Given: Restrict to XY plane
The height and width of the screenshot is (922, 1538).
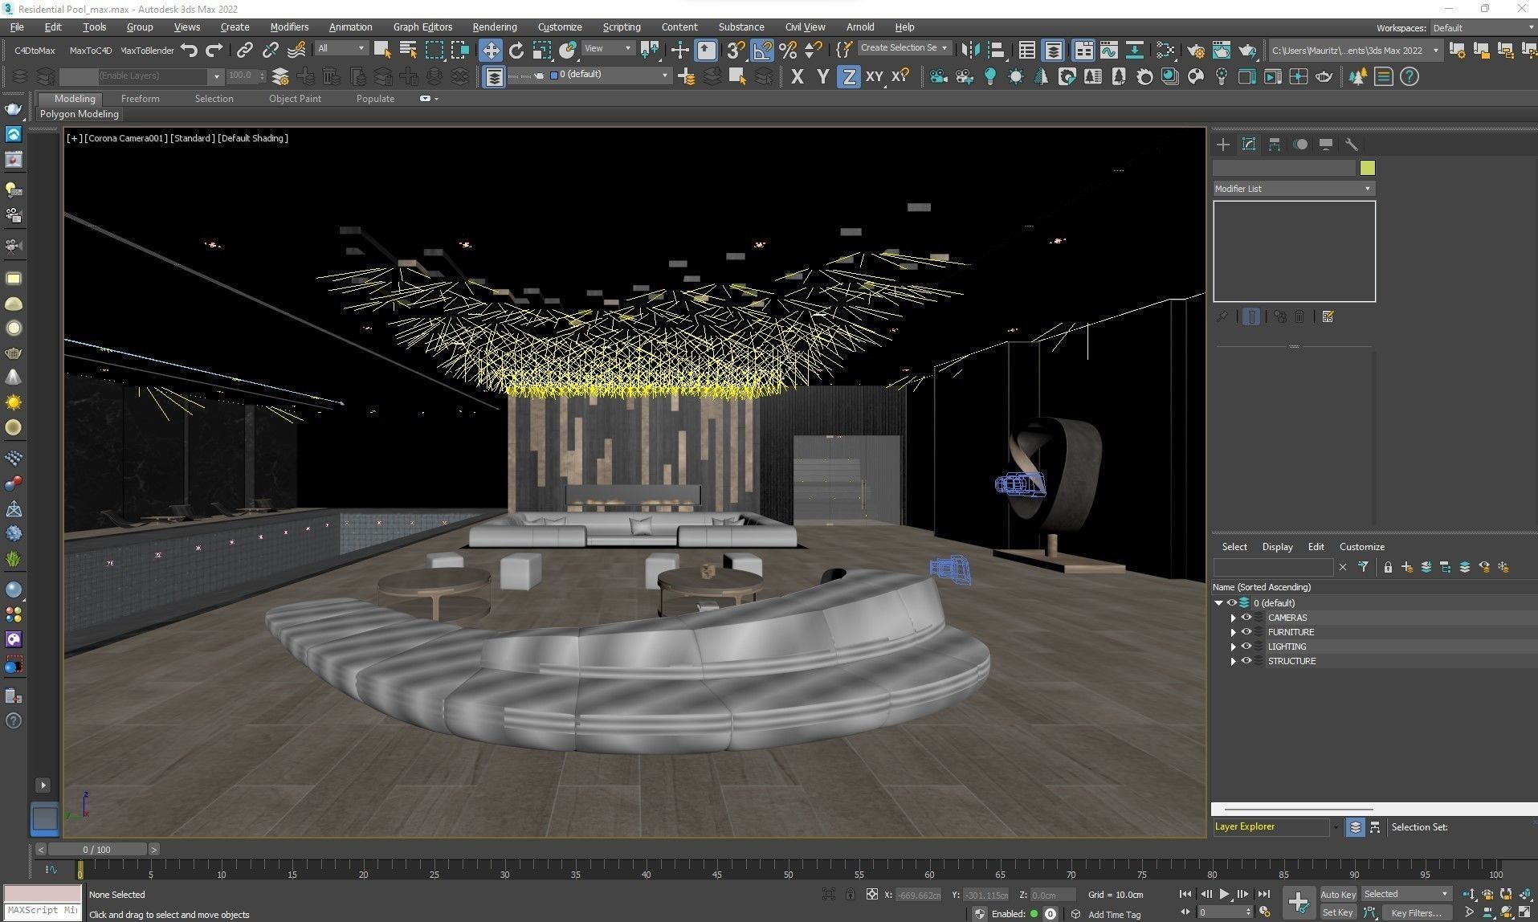Looking at the screenshot, I should (x=874, y=76).
